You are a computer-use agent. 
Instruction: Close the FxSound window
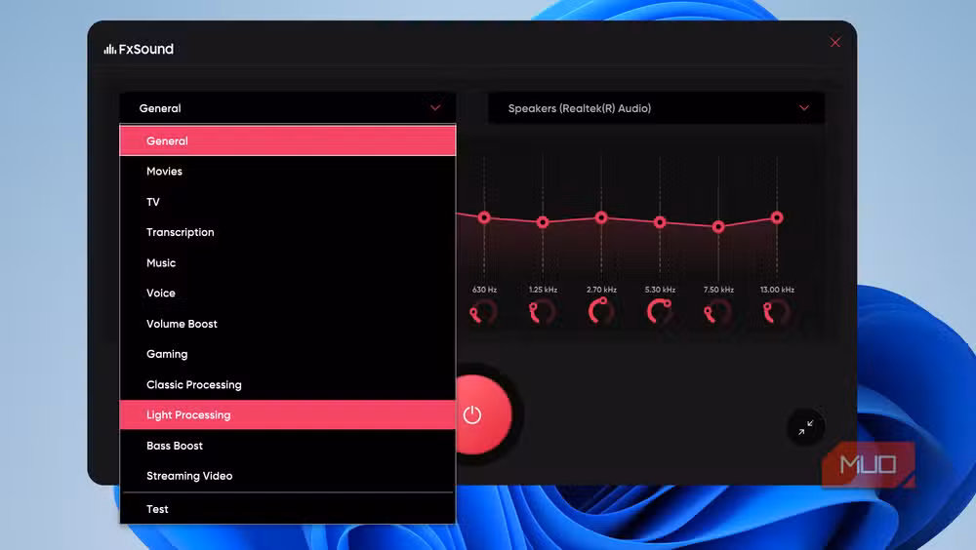[834, 42]
